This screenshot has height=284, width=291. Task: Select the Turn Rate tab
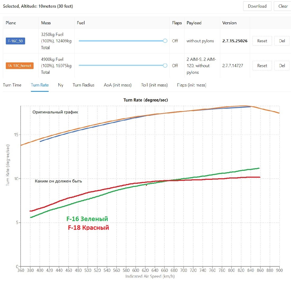pyautogui.click(x=40, y=85)
